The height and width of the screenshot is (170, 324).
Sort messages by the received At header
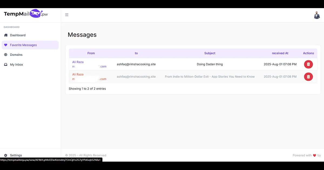280,53
